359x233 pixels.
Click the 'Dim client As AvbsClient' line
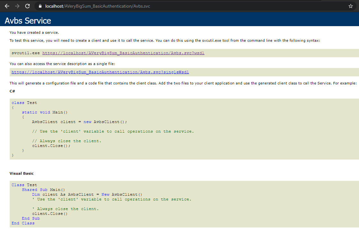[87, 194]
